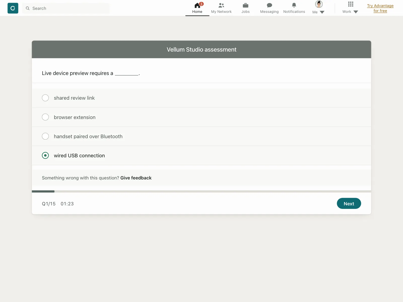Open the Try Advantage for free link
Image resolution: width=403 pixels, height=302 pixels.
point(380,8)
